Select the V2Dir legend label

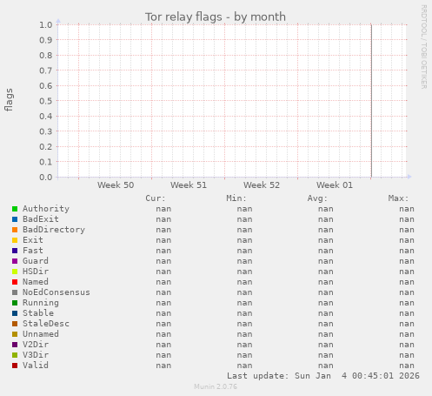tap(36, 345)
